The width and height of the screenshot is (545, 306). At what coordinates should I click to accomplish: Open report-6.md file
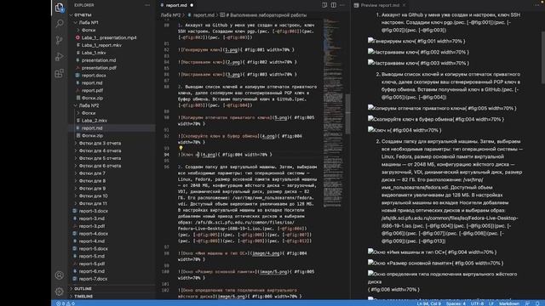(x=91, y=271)
